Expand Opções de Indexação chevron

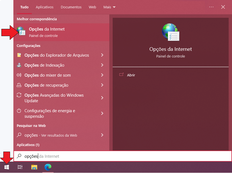click(102, 65)
